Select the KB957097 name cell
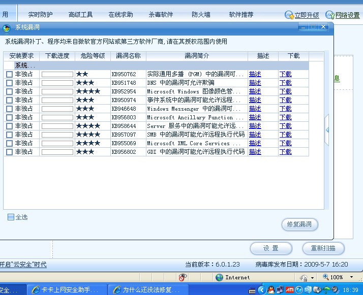363x295 pixels. [128, 135]
